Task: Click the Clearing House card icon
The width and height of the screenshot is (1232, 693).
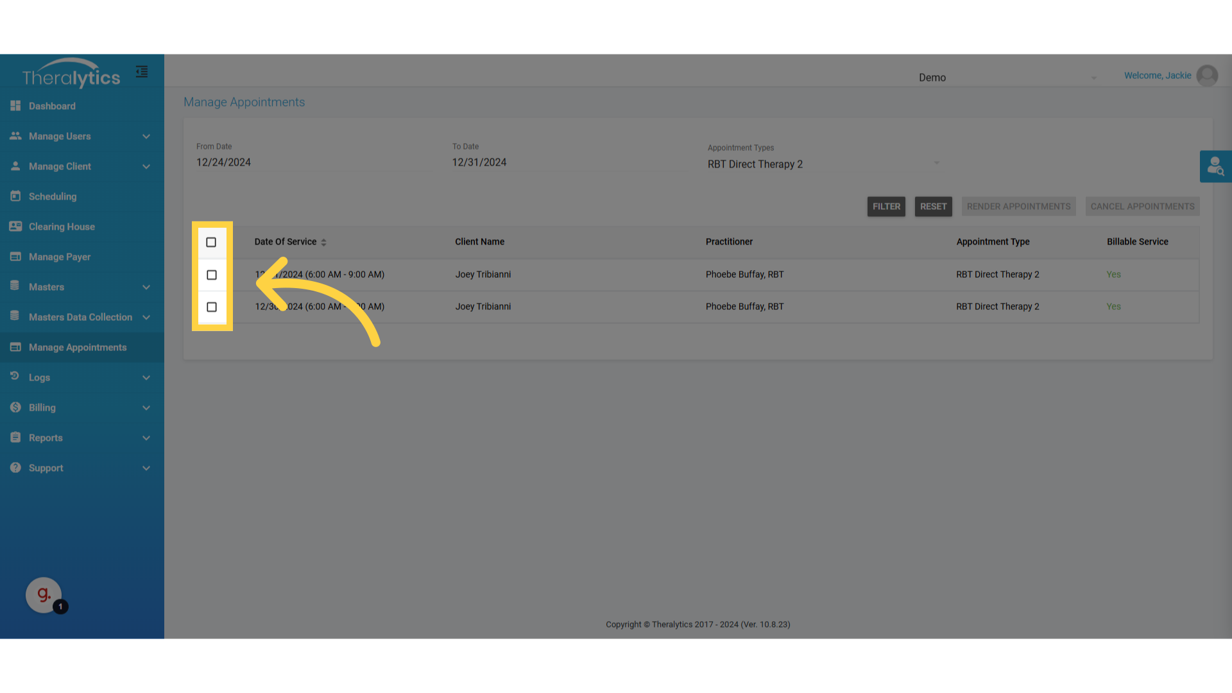Action: pos(15,227)
